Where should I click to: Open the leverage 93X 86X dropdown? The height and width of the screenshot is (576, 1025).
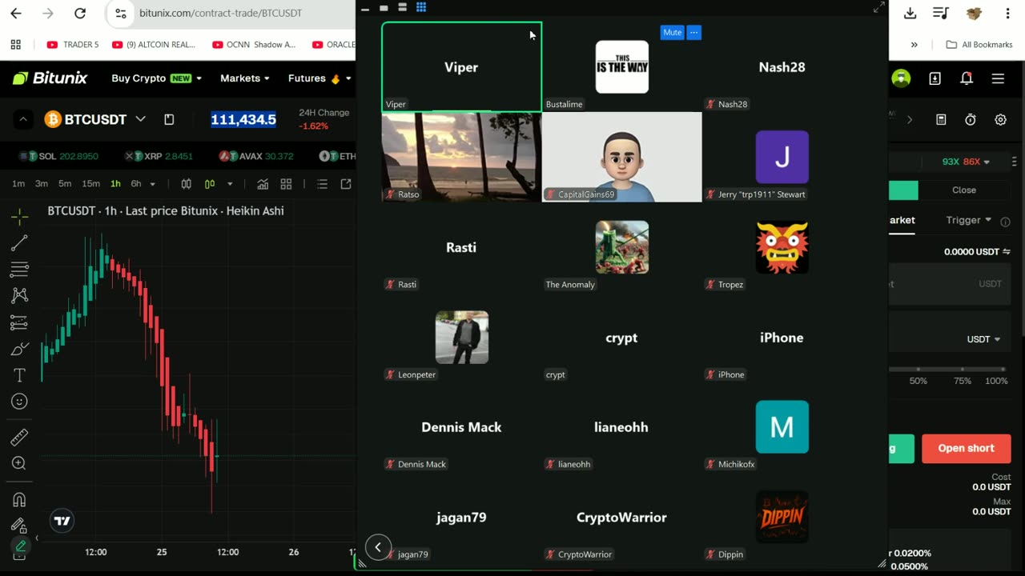966,162
